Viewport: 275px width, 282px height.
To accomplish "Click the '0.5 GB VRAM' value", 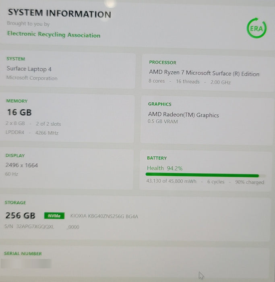I will tap(163, 121).
